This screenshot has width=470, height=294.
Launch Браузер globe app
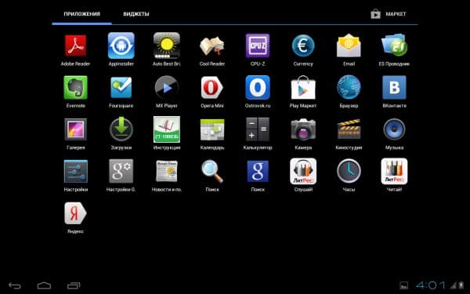pos(349,88)
